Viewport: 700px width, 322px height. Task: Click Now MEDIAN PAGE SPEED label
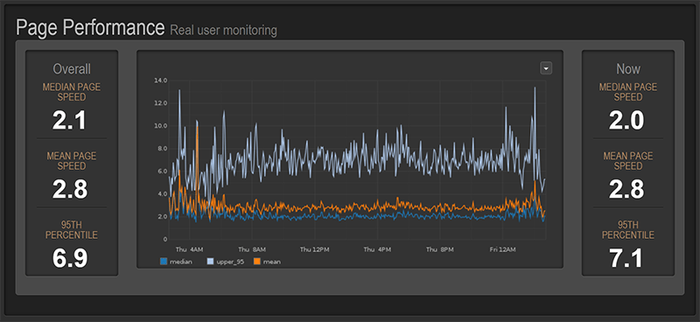[628, 92]
